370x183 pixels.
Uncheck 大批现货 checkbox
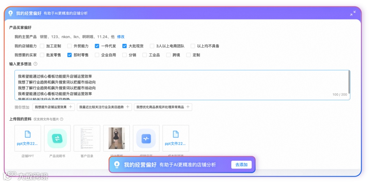pyautogui.click(x=124, y=46)
